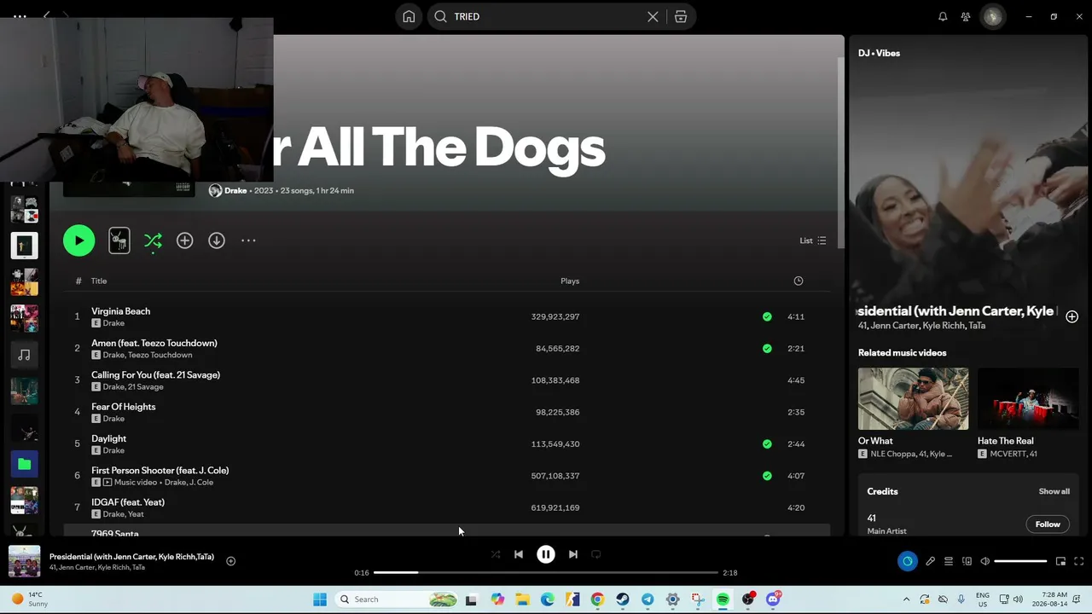The width and height of the screenshot is (1092, 614).
Task: Open Local Files green folder in sidebar
Action: coord(24,464)
